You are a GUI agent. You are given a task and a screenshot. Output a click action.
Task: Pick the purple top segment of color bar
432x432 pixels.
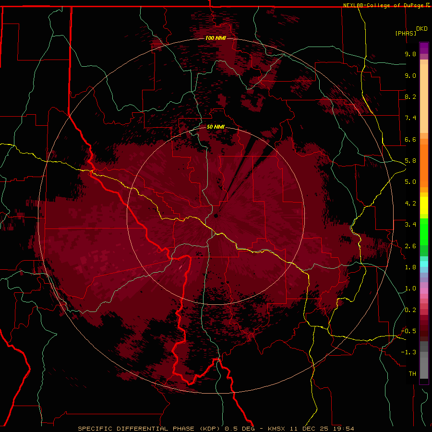424,48
